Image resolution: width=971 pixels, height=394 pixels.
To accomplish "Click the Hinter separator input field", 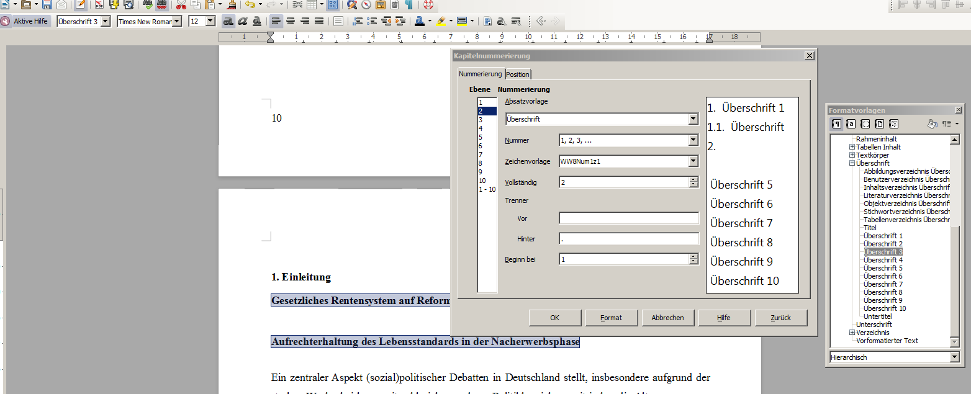I will click(x=629, y=239).
